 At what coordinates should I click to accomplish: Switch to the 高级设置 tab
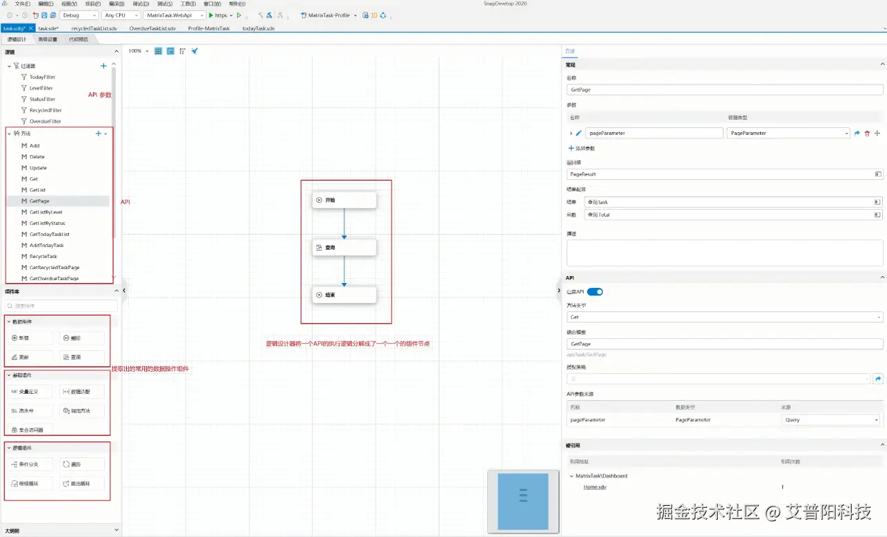coord(48,39)
